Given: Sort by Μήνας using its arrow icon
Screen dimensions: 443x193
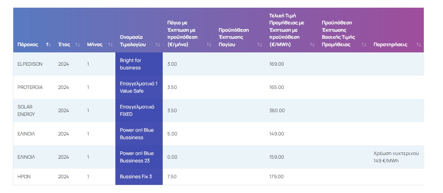Looking at the screenshot, I should 110,45.
